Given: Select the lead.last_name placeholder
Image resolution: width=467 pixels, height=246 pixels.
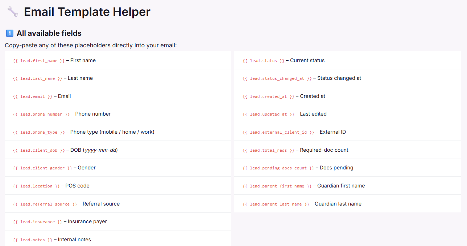Looking at the screenshot, I should pyautogui.click(x=37, y=78).
